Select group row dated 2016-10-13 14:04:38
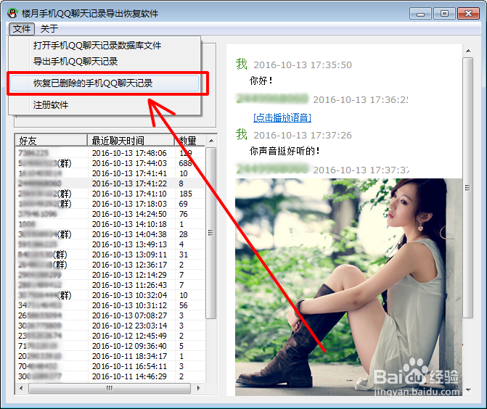The width and height of the screenshot is (487, 409). (x=110, y=234)
